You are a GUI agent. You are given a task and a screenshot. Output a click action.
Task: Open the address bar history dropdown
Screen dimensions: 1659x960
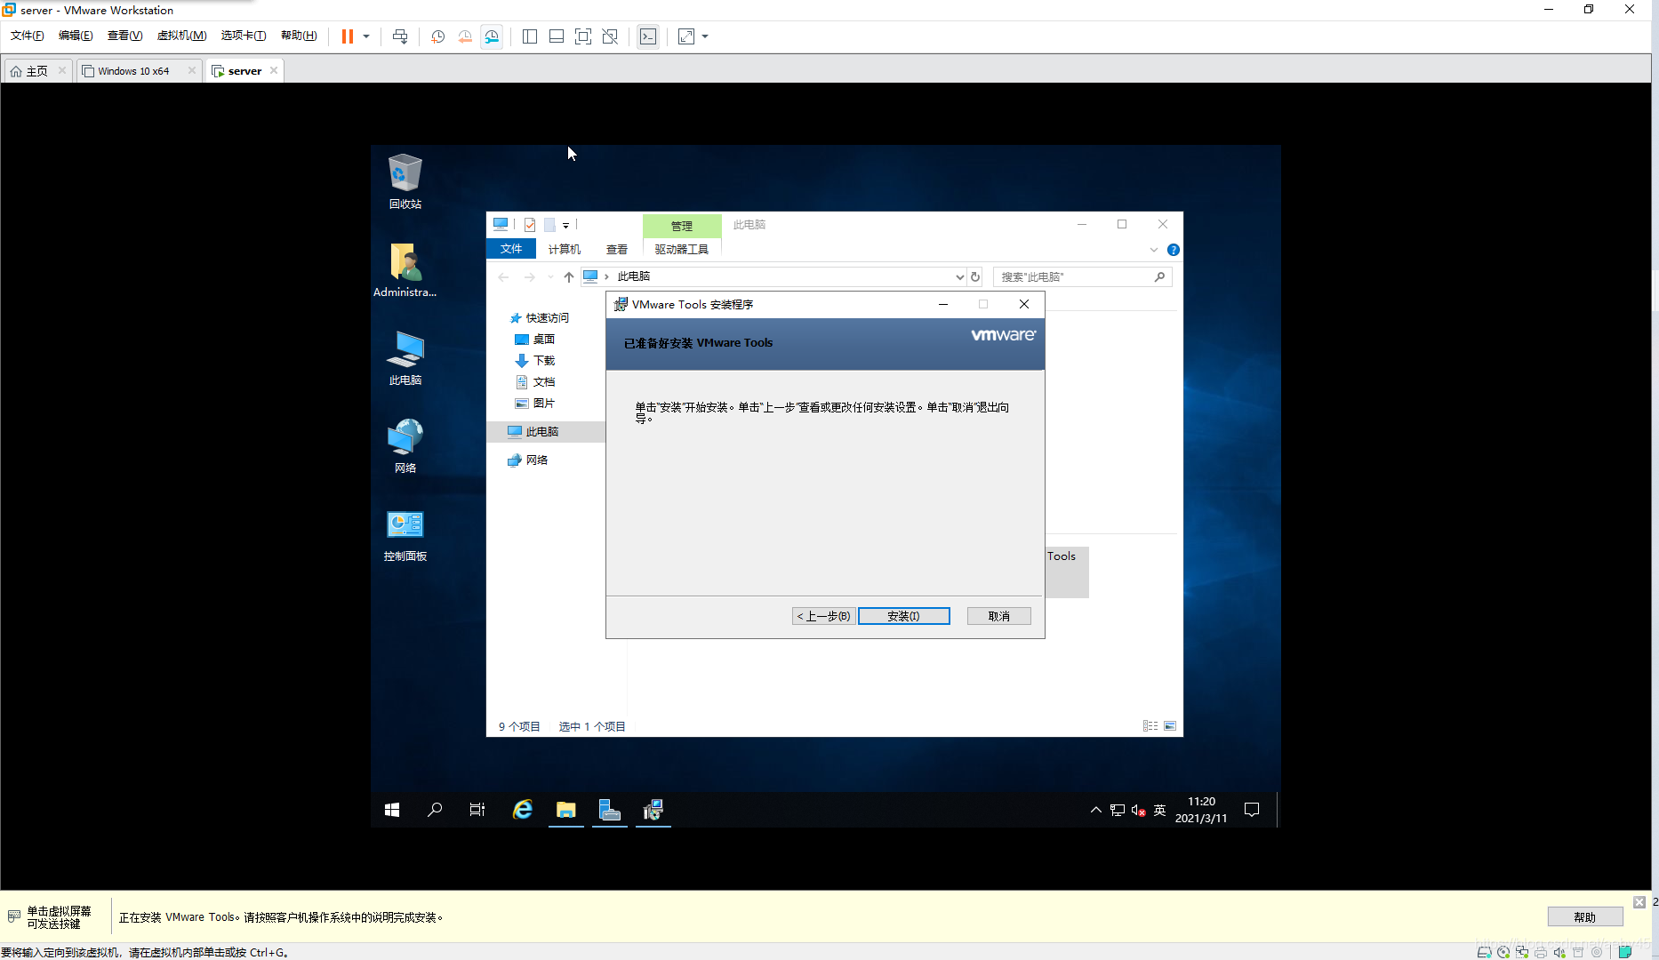[x=959, y=277]
